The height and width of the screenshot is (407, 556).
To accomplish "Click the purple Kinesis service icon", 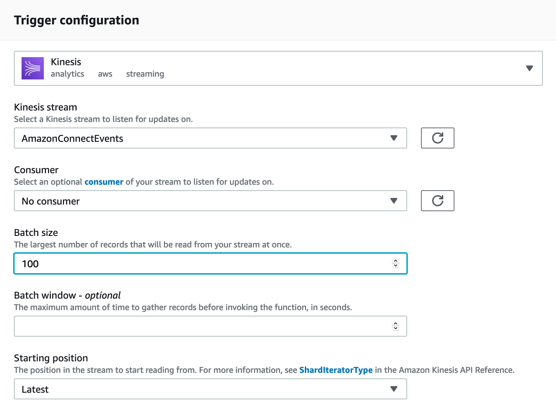I will [33, 68].
